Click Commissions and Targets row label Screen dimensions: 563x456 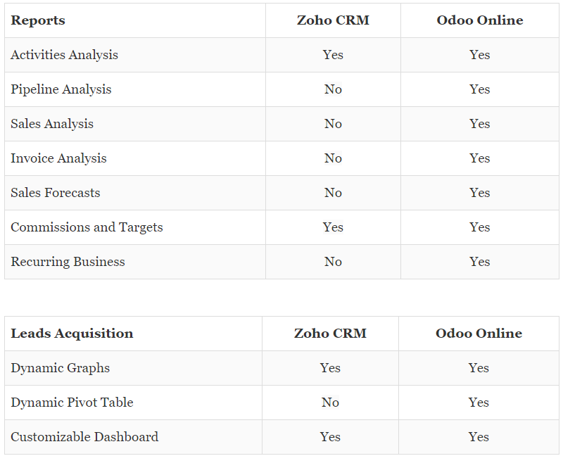(87, 227)
